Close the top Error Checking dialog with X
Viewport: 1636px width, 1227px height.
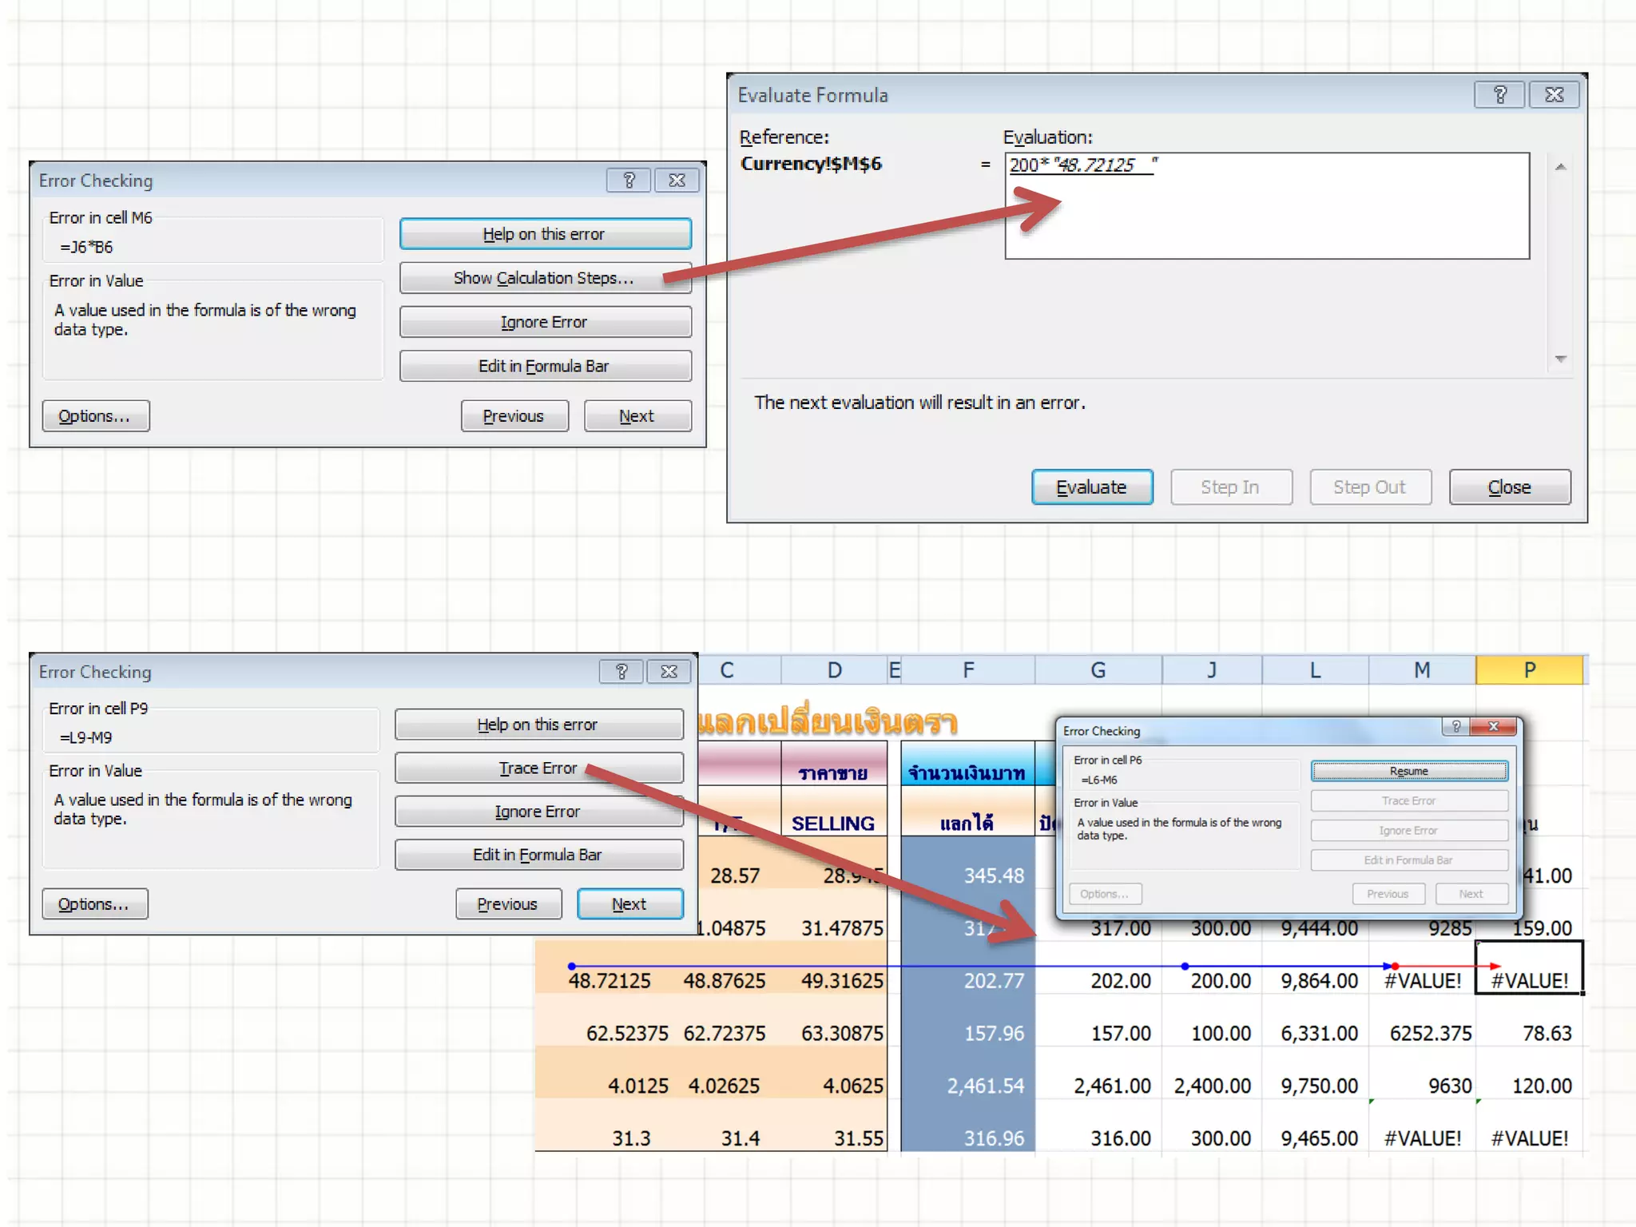click(677, 181)
